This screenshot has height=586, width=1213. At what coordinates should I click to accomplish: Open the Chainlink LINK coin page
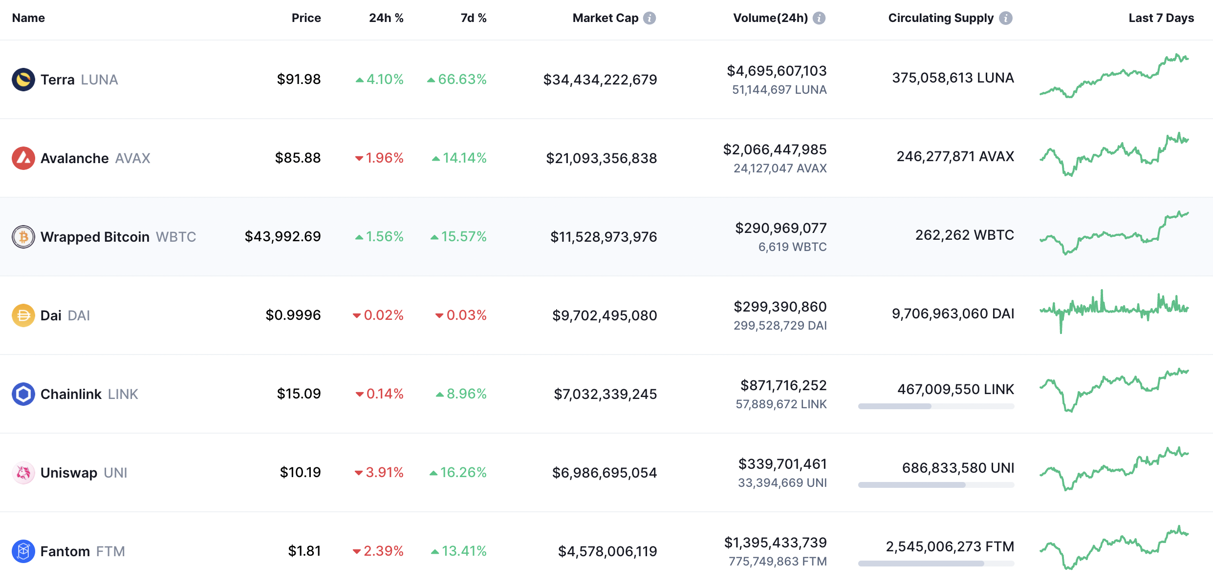click(89, 394)
